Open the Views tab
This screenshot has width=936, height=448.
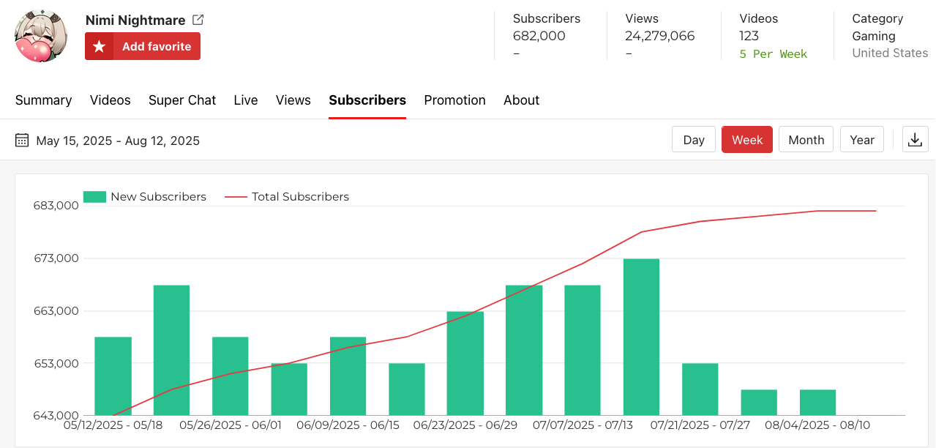293,100
